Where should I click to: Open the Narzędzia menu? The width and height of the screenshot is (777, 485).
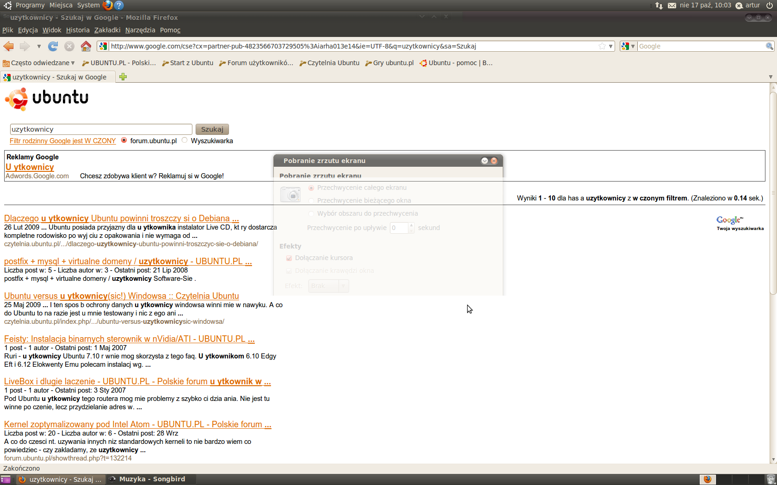pyautogui.click(x=140, y=30)
